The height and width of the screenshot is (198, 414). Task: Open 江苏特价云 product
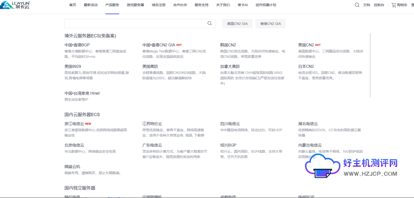[x=152, y=124]
